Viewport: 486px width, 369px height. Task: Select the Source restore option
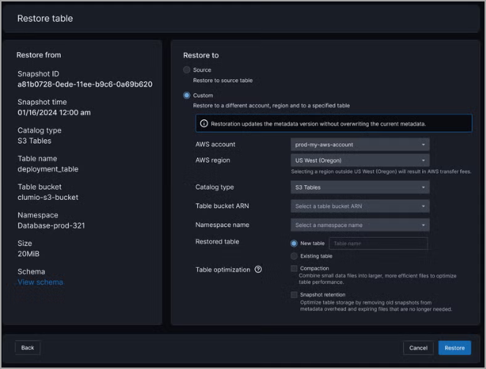[187, 70]
